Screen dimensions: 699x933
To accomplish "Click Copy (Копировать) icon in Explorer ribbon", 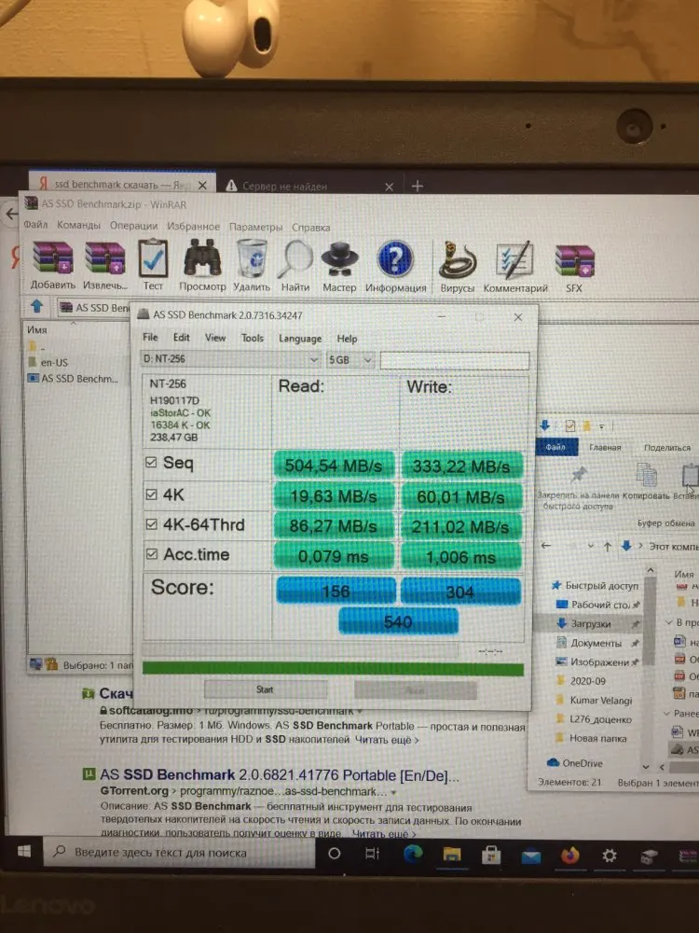I will pos(646,475).
